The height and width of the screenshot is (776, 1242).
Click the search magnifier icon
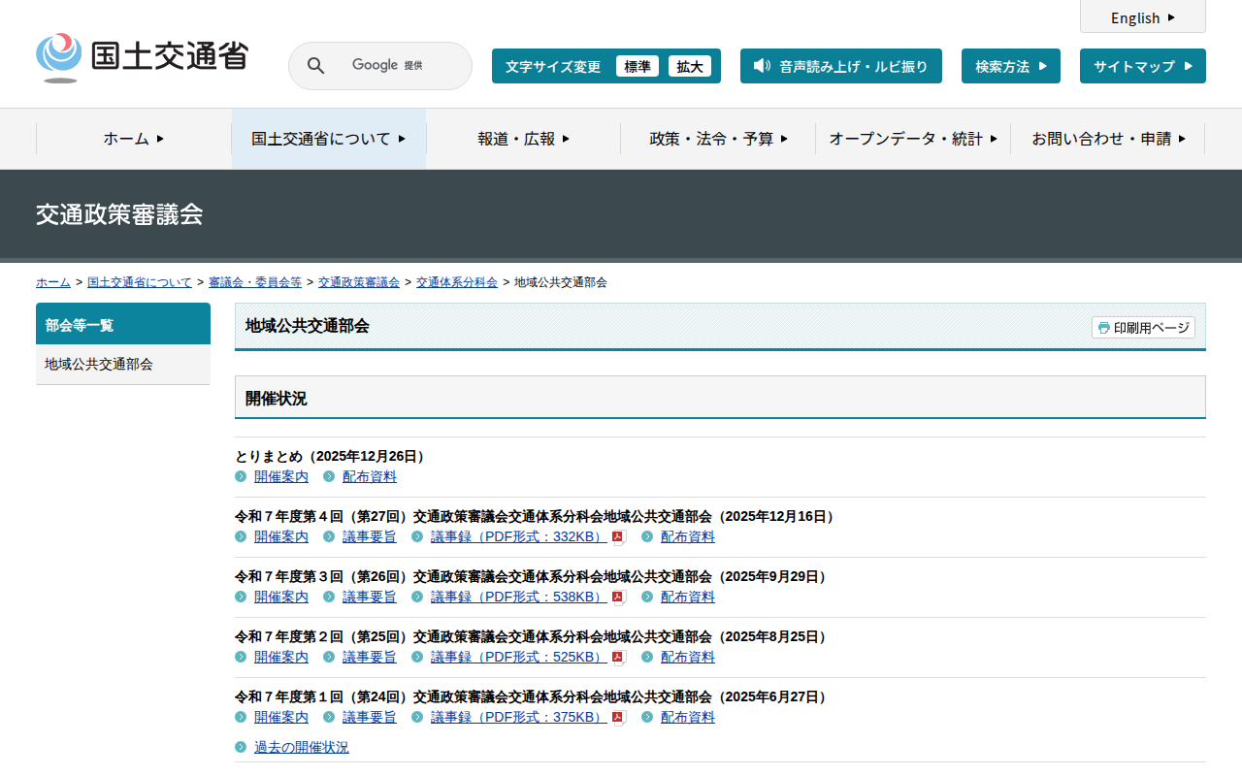pyautogui.click(x=315, y=66)
